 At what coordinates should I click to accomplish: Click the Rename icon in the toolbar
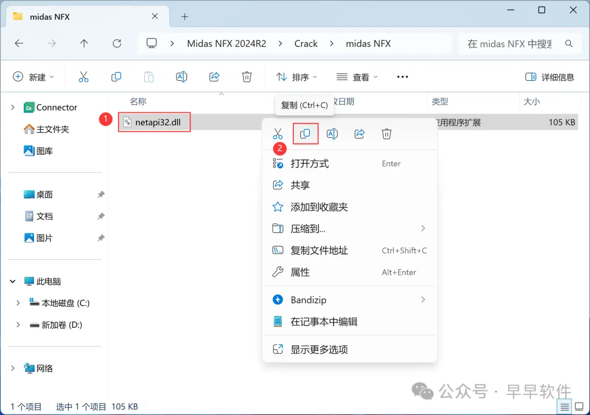181,77
